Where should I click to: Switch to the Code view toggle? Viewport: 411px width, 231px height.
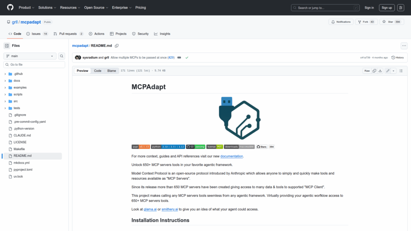click(98, 71)
